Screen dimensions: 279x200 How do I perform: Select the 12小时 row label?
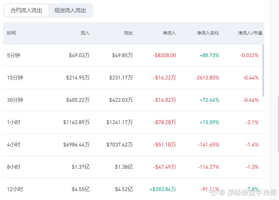(x=15, y=189)
